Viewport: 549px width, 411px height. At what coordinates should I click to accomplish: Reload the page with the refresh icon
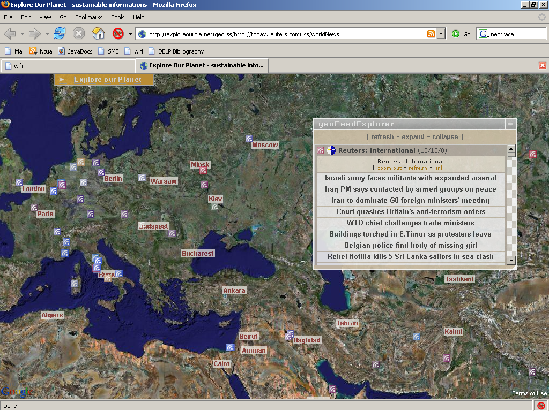(60, 34)
